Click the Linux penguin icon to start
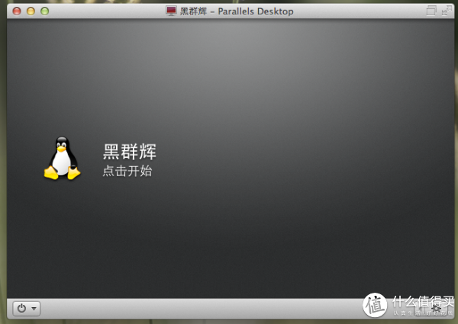This screenshot has height=324, width=458. click(62, 158)
